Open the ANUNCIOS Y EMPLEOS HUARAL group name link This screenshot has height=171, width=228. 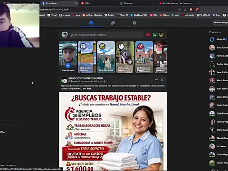[x=86, y=78]
